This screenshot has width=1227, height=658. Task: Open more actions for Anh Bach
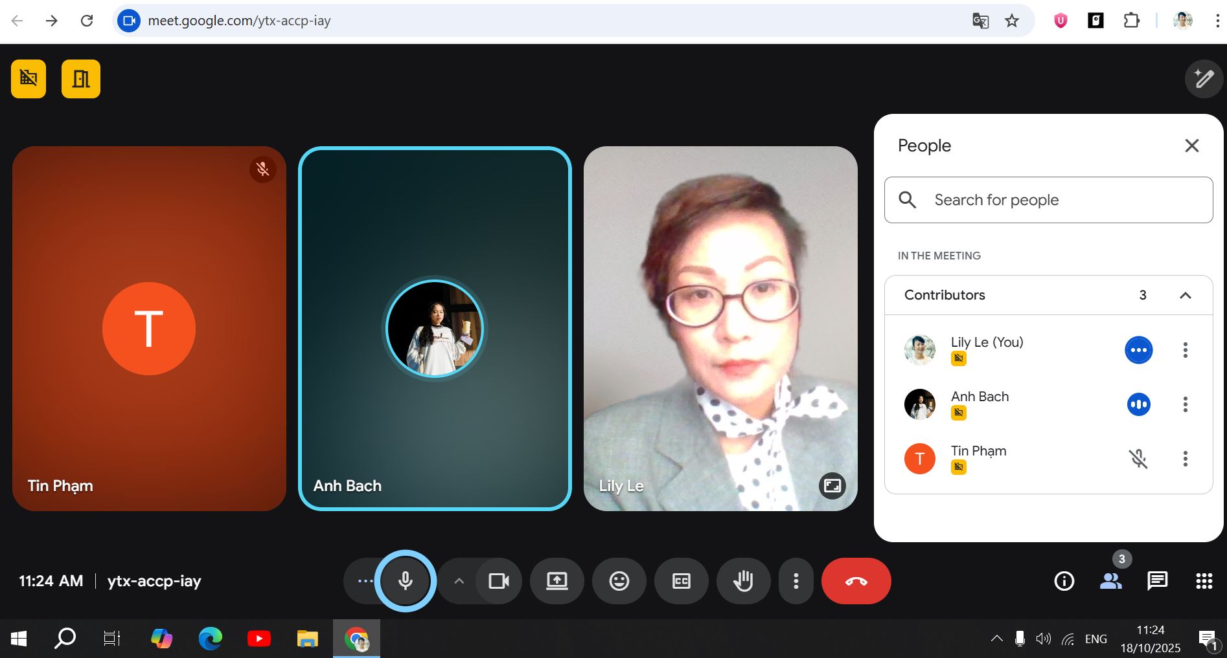pos(1185,404)
